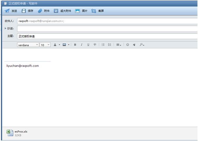Toggle italic formatting

(81, 45)
